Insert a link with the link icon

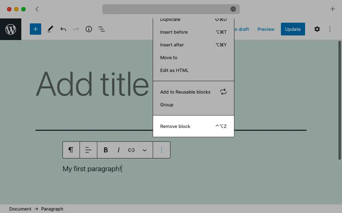[131, 150]
